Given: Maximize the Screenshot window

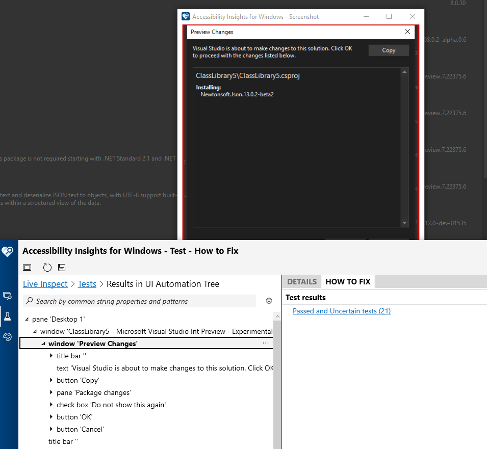Looking at the screenshot, I should point(389,16).
